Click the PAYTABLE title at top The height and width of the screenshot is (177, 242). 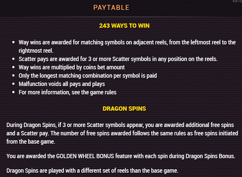111,8
